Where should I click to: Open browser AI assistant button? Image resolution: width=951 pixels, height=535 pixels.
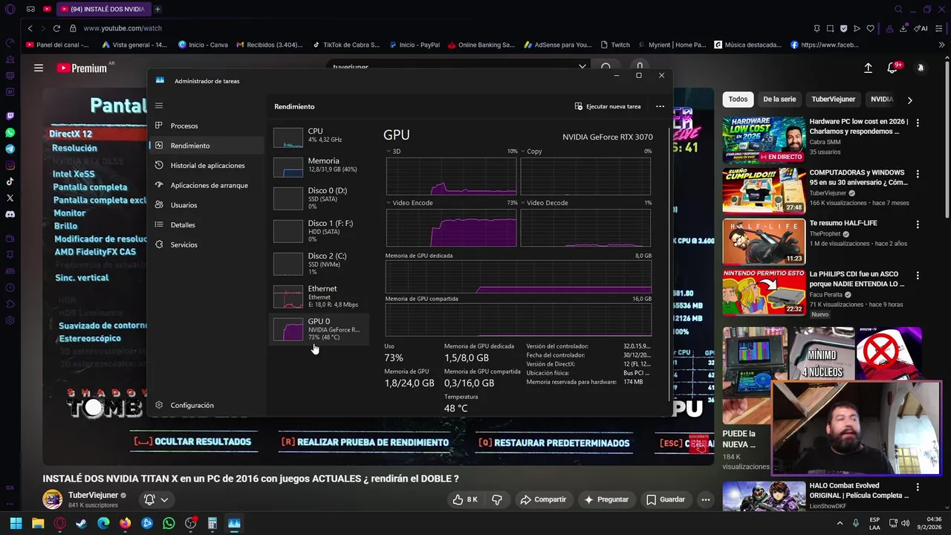pos(921,28)
